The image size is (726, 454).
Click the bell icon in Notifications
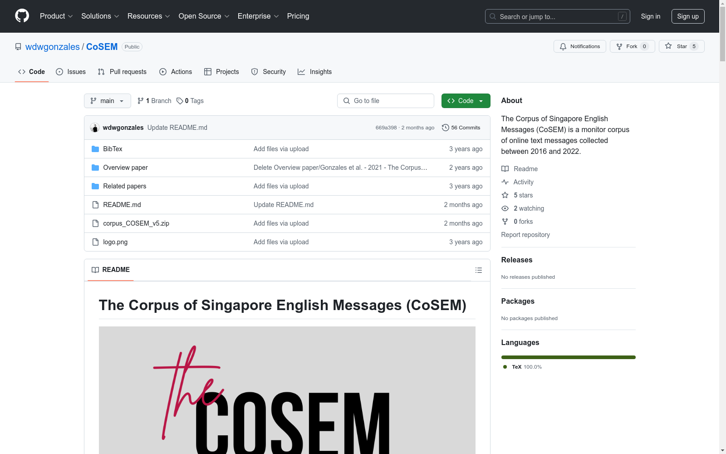click(563, 46)
